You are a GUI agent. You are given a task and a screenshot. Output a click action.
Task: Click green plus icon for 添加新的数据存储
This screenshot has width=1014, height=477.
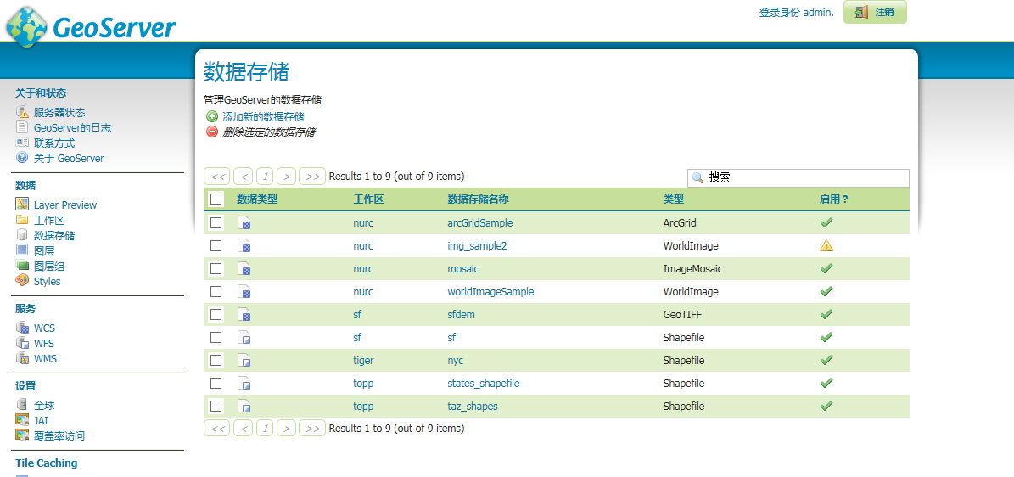212,117
